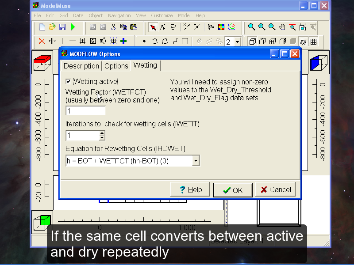
Task: Open the toolbar dropdown showing 2
Action: click(237, 42)
